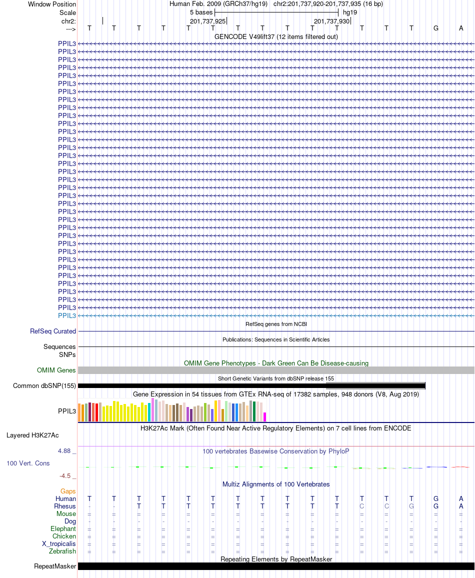Screen dimensions: 475x578
Task: Click the '5 bases' scale bar text
Action: click(201, 12)
